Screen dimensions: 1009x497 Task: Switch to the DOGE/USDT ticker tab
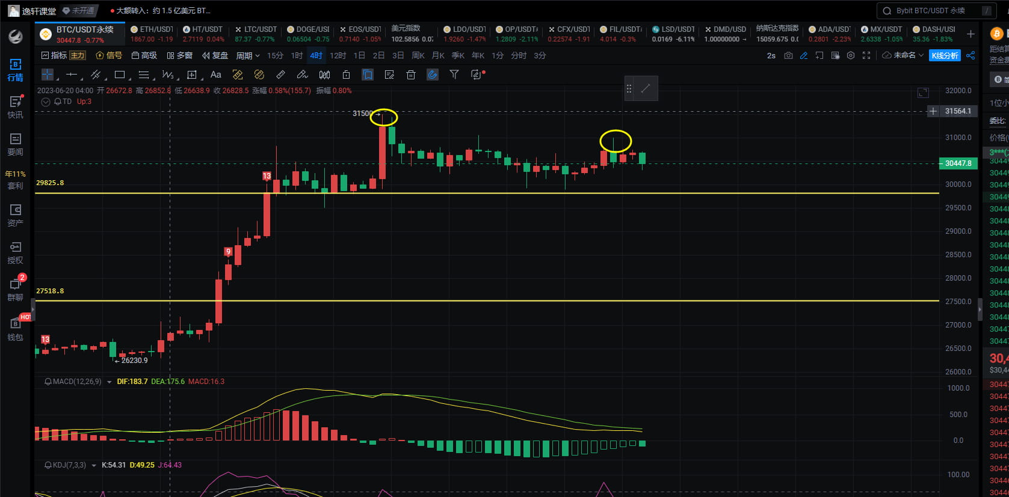(x=308, y=34)
